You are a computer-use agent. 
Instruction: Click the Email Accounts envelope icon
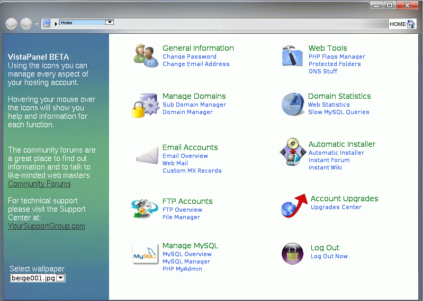[x=147, y=155]
